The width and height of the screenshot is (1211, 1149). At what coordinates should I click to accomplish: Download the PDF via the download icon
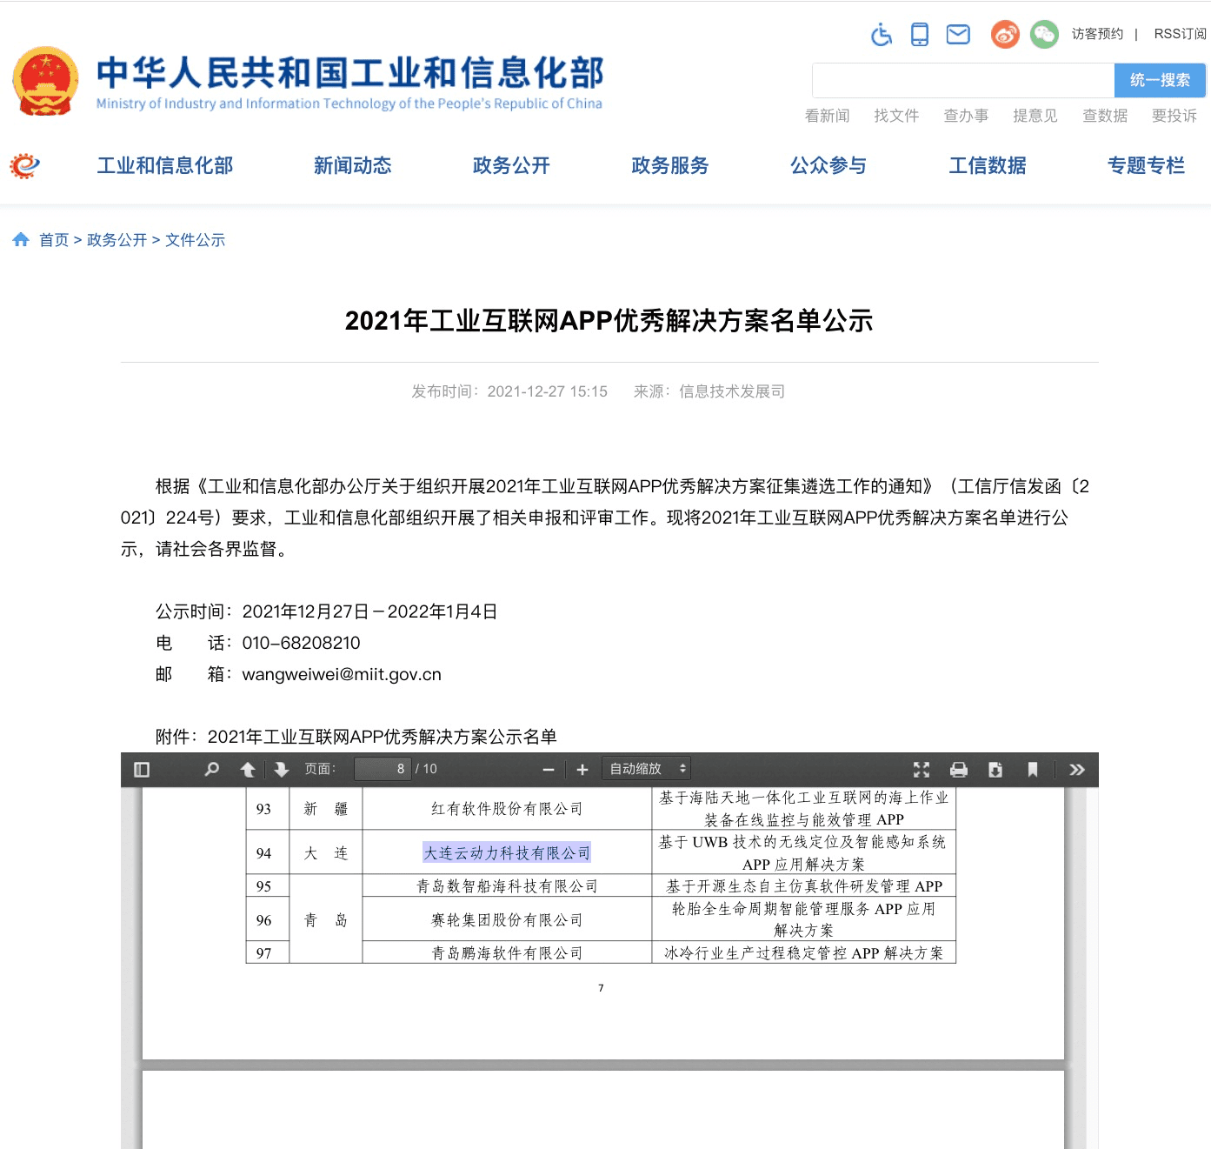(x=995, y=769)
